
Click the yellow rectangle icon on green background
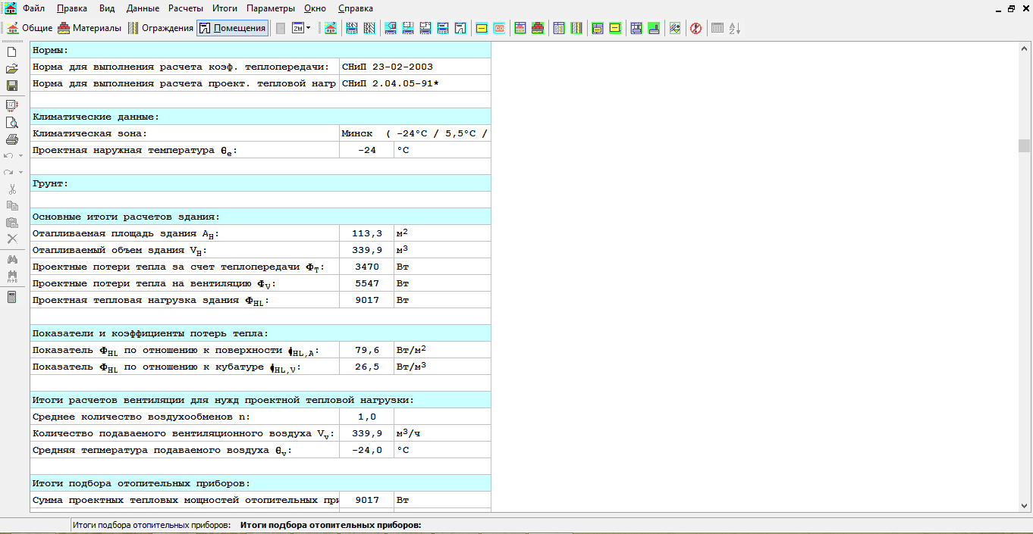click(x=615, y=28)
